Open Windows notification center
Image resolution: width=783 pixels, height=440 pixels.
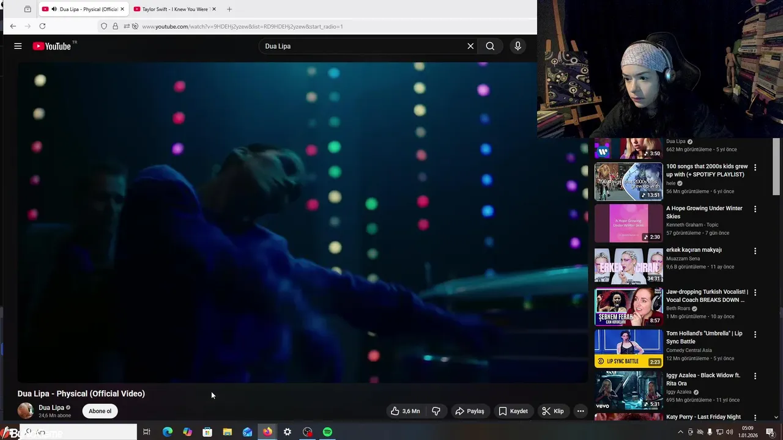pyautogui.click(x=770, y=432)
